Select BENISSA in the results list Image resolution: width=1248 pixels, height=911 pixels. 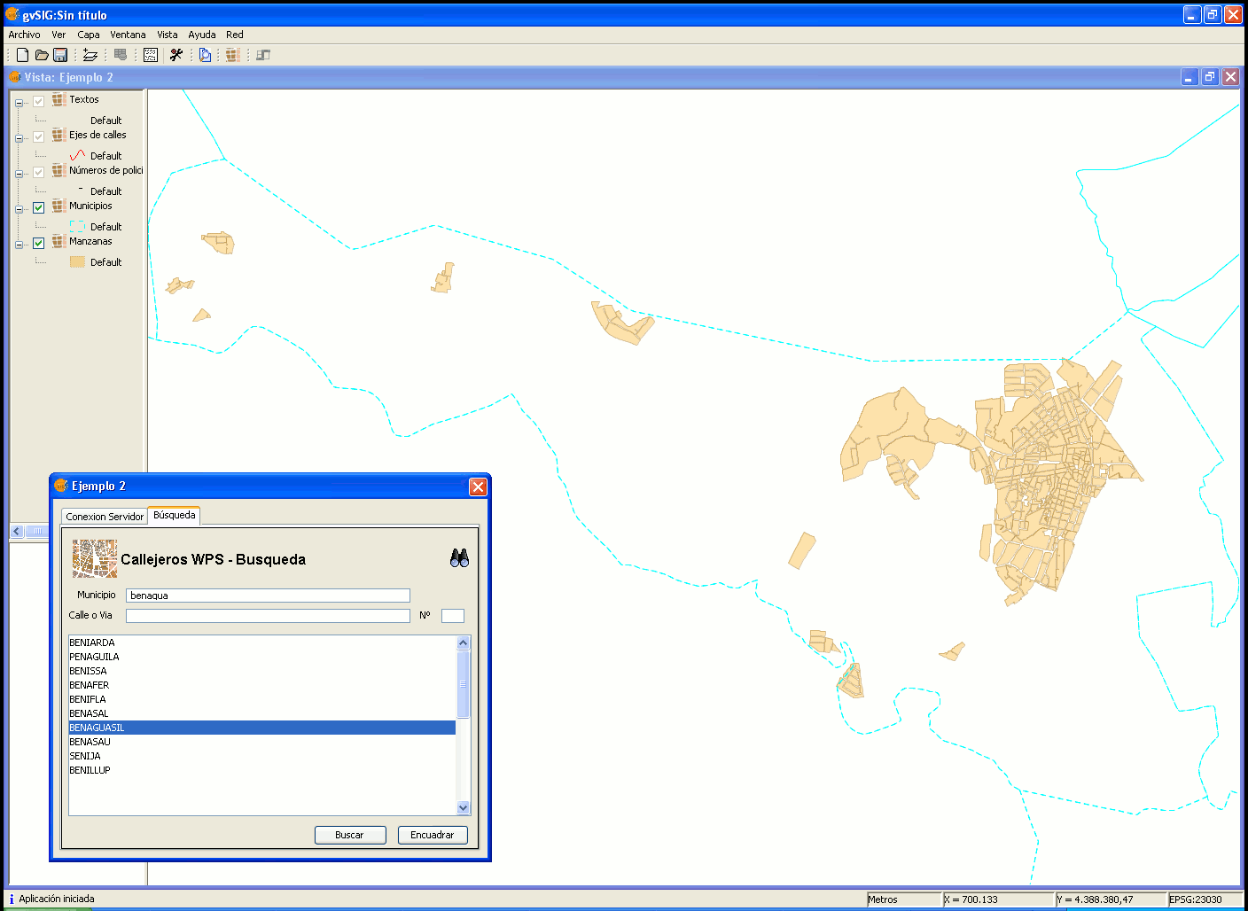[262, 671]
